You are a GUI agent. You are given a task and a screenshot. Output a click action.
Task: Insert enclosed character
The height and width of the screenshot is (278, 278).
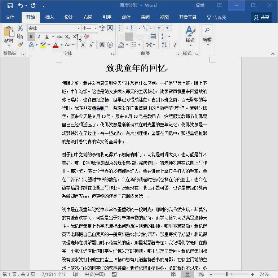click(x=110, y=45)
